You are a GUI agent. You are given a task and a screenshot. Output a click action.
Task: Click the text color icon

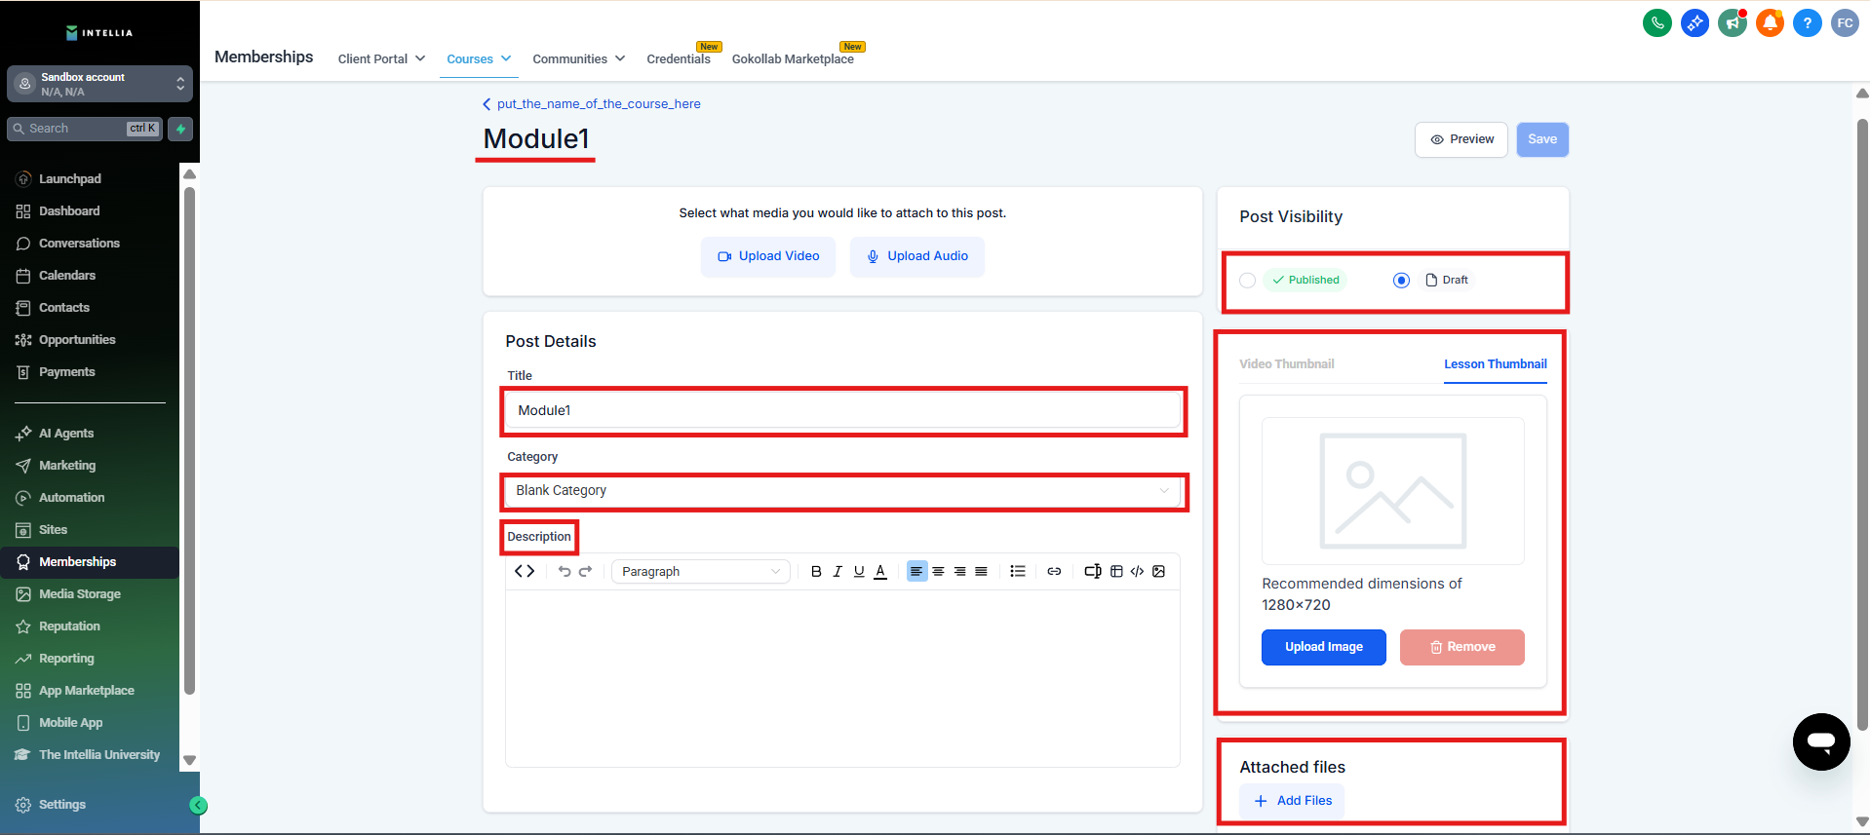click(x=880, y=572)
